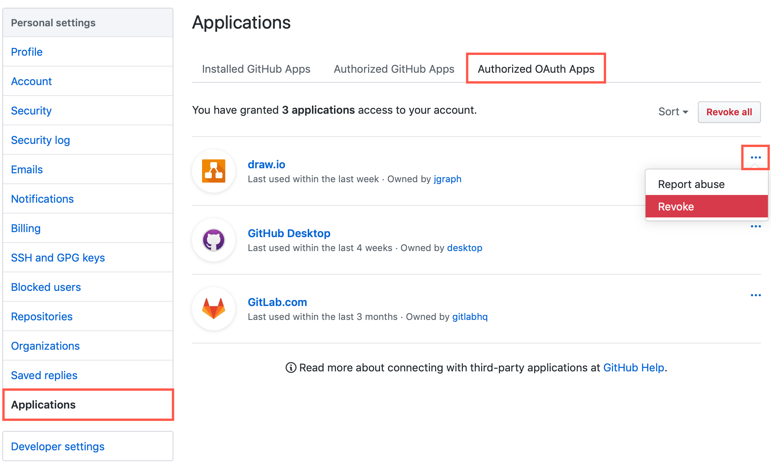Screen dimensions: 771x465
Task: Click Revoke button for draw.io access
Action: click(x=706, y=206)
